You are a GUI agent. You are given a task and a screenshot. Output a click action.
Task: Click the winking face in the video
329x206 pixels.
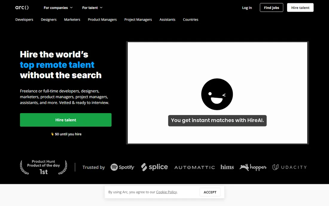click(217, 94)
